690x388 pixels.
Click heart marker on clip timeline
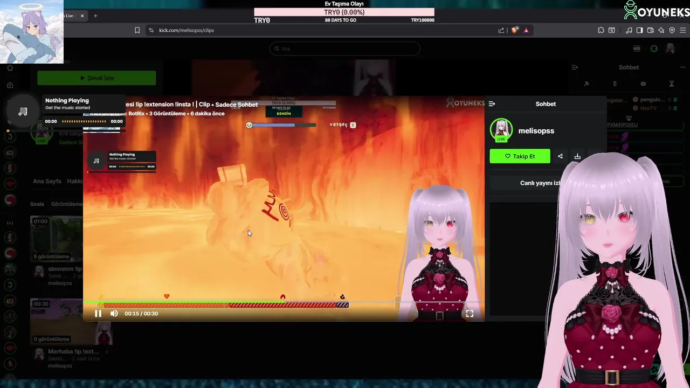pyautogui.click(x=167, y=296)
